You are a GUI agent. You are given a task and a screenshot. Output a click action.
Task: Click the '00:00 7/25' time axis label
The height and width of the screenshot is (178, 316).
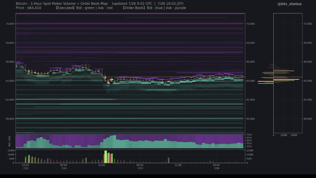click(140, 167)
